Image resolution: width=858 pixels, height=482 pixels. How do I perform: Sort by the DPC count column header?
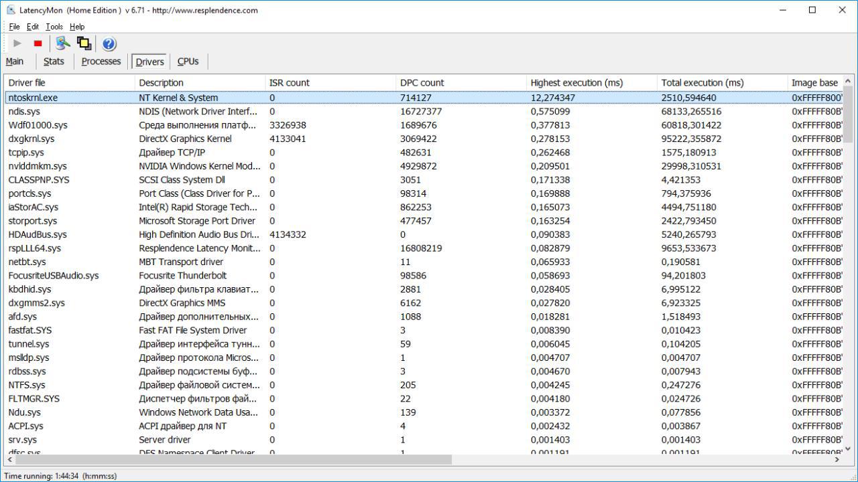(x=422, y=83)
